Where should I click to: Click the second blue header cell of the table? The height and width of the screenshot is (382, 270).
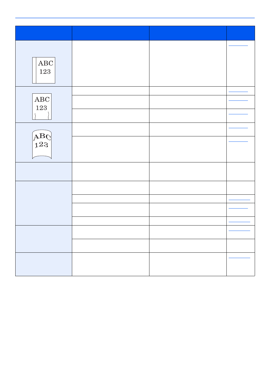pos(110,33)
